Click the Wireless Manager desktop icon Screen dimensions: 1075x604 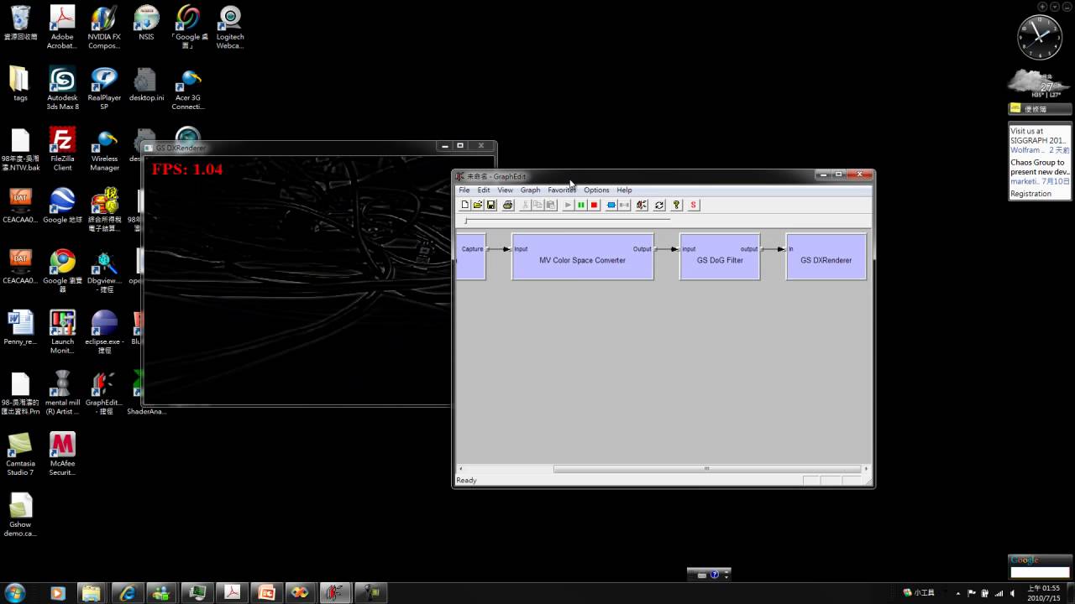pyautogui.click(x=104, y=149)
